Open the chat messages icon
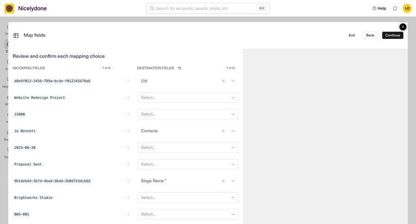 pyautogui.click(x=395, y=8)
